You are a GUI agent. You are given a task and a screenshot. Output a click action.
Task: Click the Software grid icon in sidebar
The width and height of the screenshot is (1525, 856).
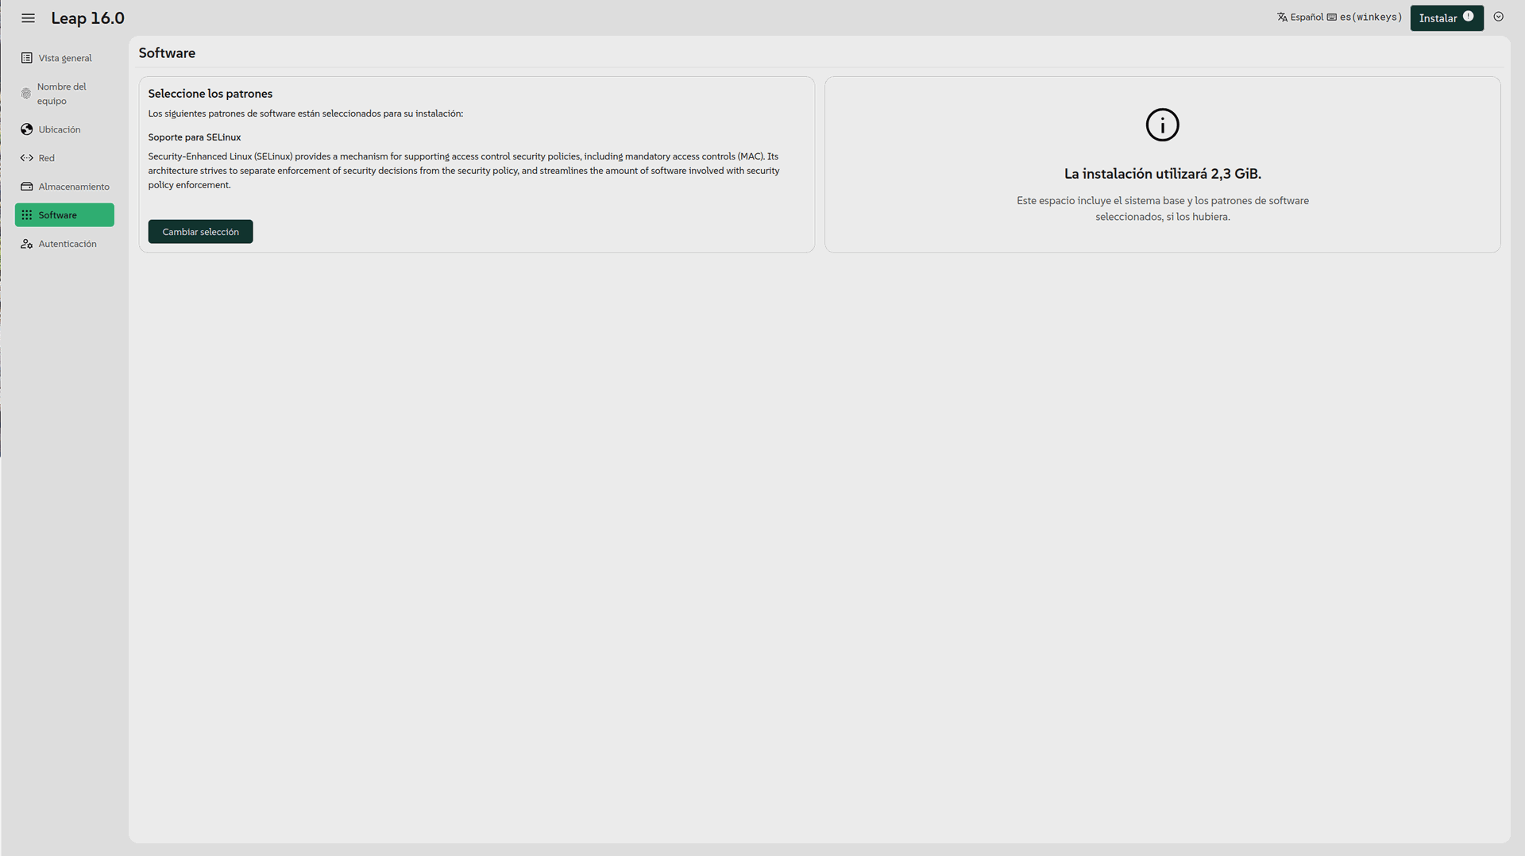(x=27, y=215)
